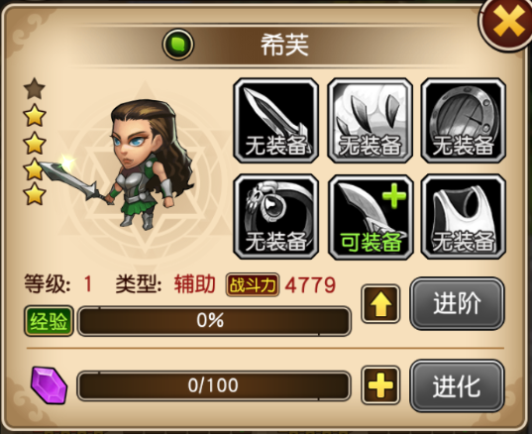Viewport: 532px width, 434px height.
Task: Equip the dagger marked 可装备
Action: (x=370, y=217)
